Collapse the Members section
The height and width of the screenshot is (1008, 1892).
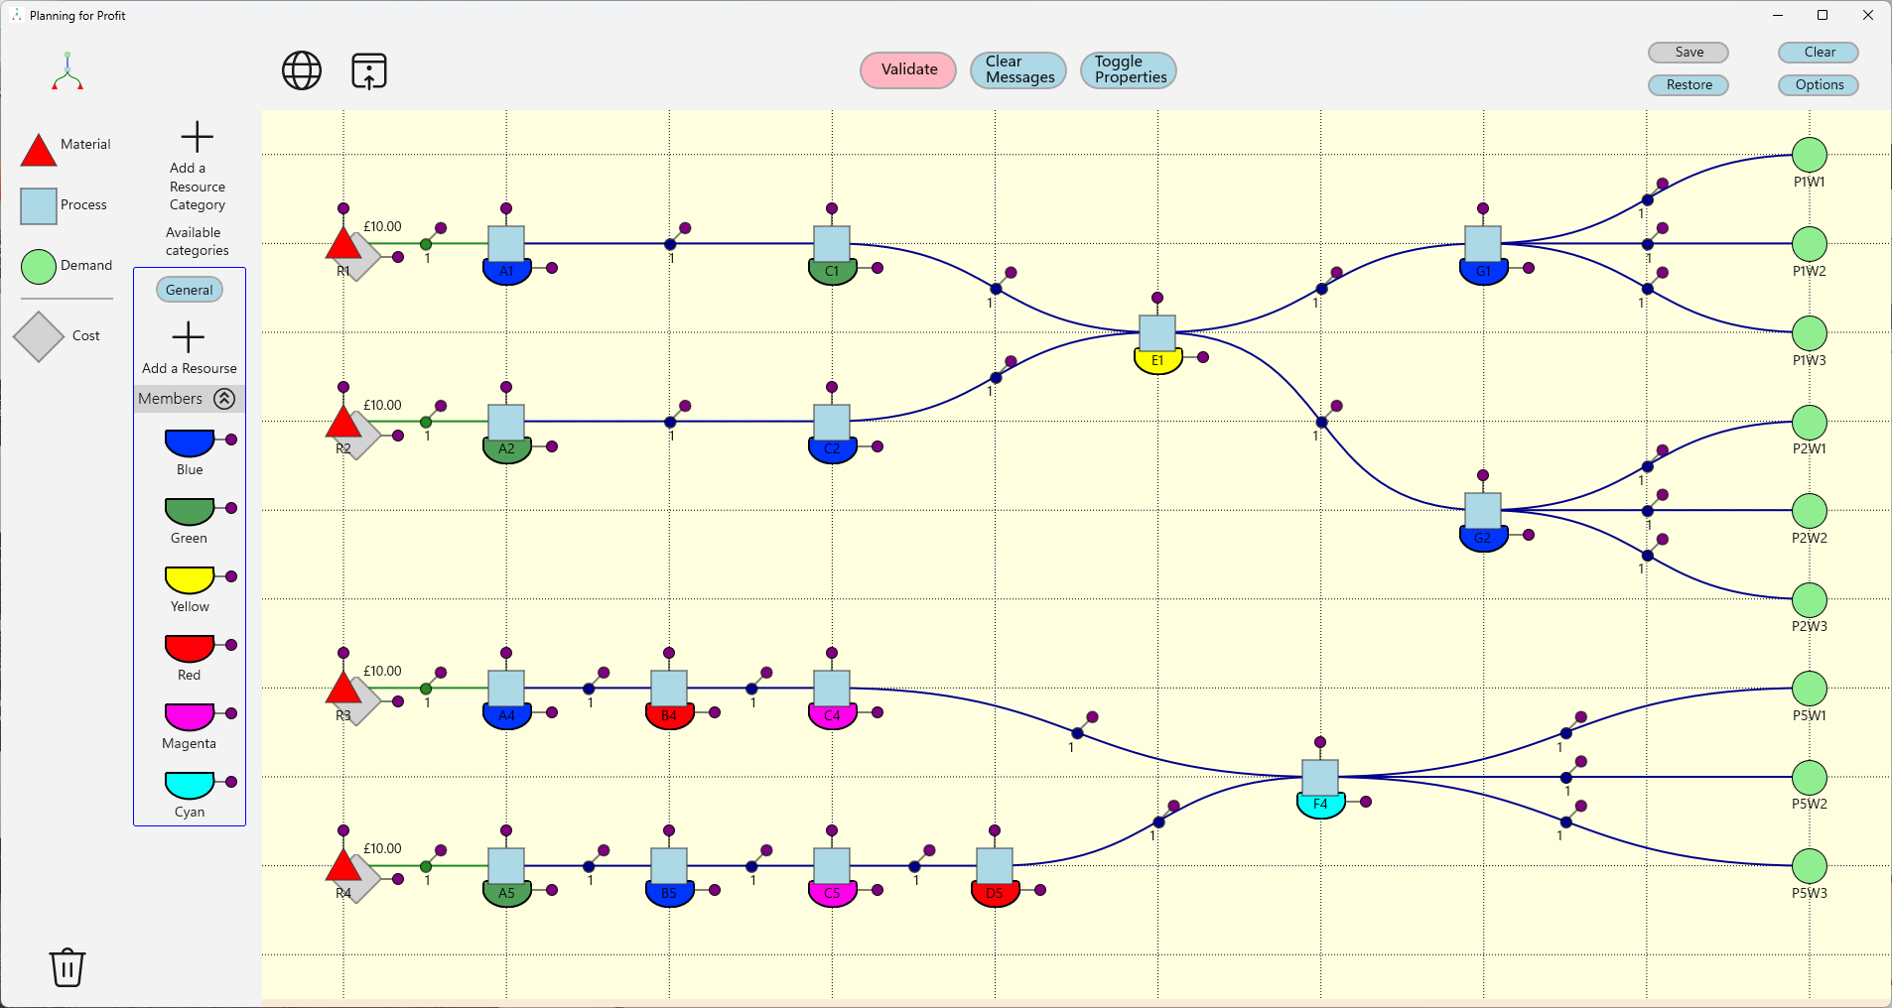[x=225, y=398]
